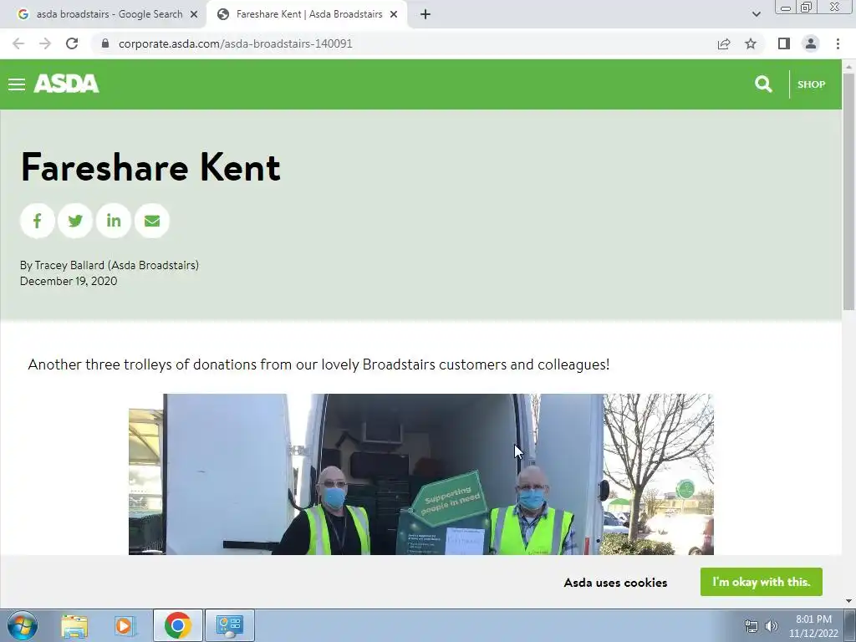Share article via email icon
The height and width of the screenshot is (642, 856).
[152, 221]
